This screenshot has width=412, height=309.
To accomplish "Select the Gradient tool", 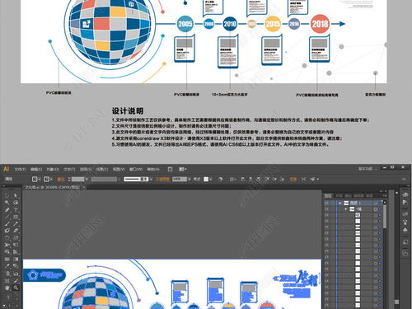I will [16, 259].
